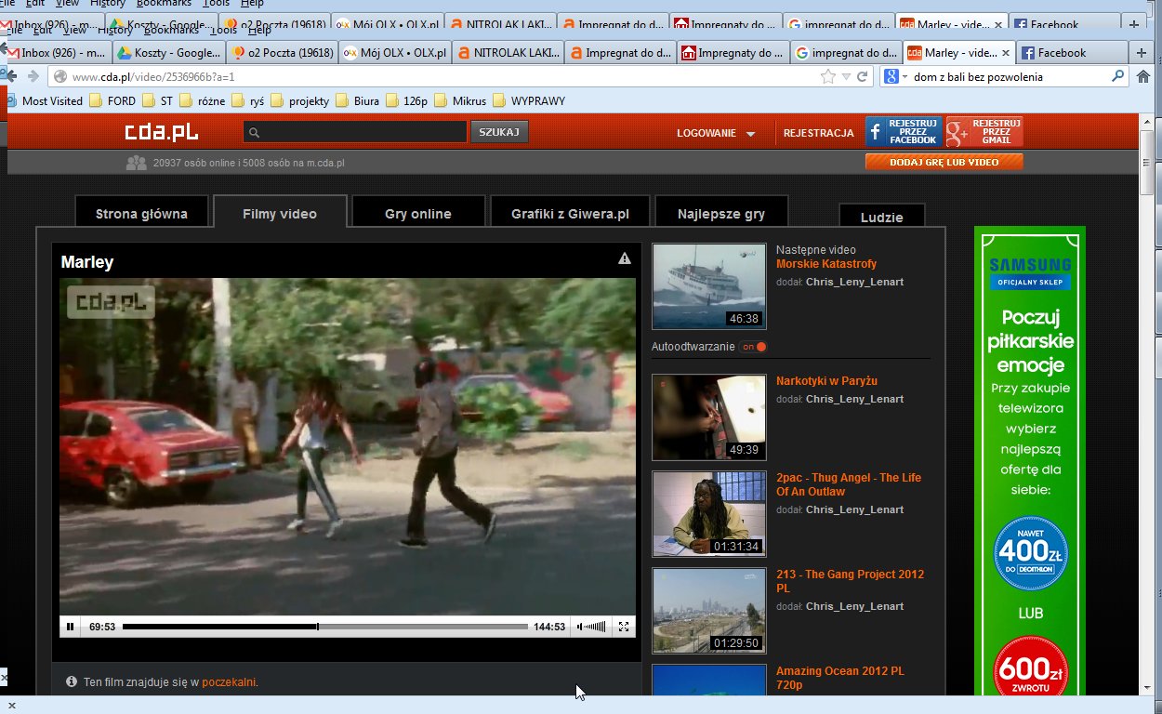Screen dimensions: 1162x714
Task: Open the Biura bookmarks folder
Action: (357, 100)
